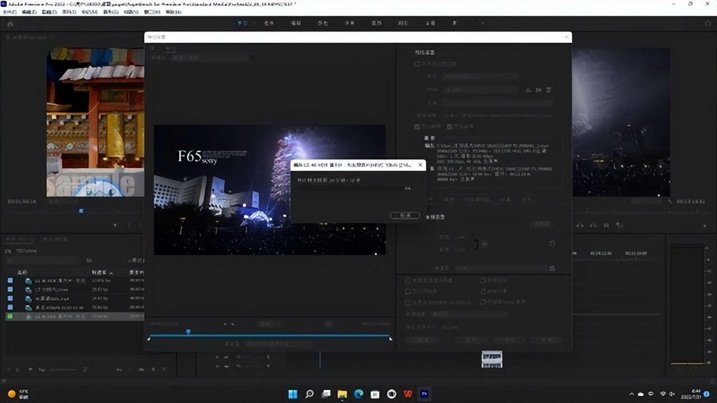
Task: Click the project panel clear trash icon
Action: pyautogui.click(x=164, y=369)
